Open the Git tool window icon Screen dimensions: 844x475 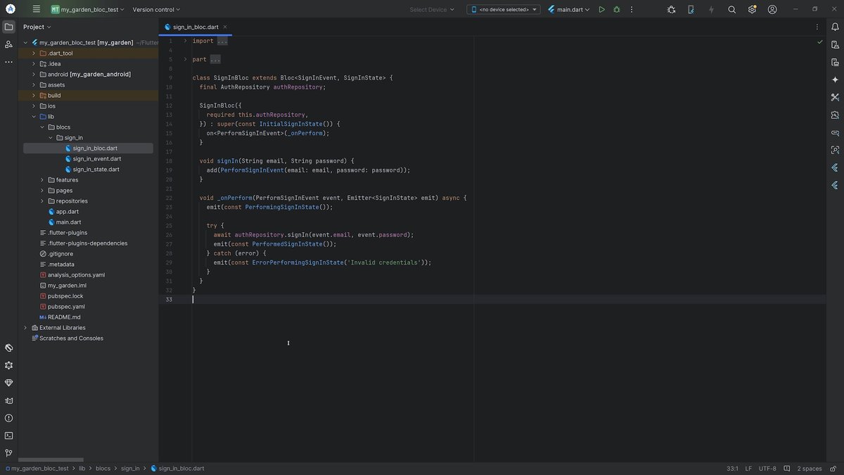tap(8, 453)
